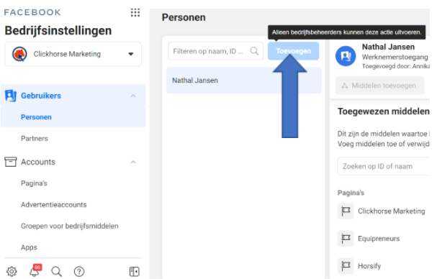Click the search magnifier in bottom bar
Image resolution: width=437 pixels, height=279 pixels.
coord(57,271)
